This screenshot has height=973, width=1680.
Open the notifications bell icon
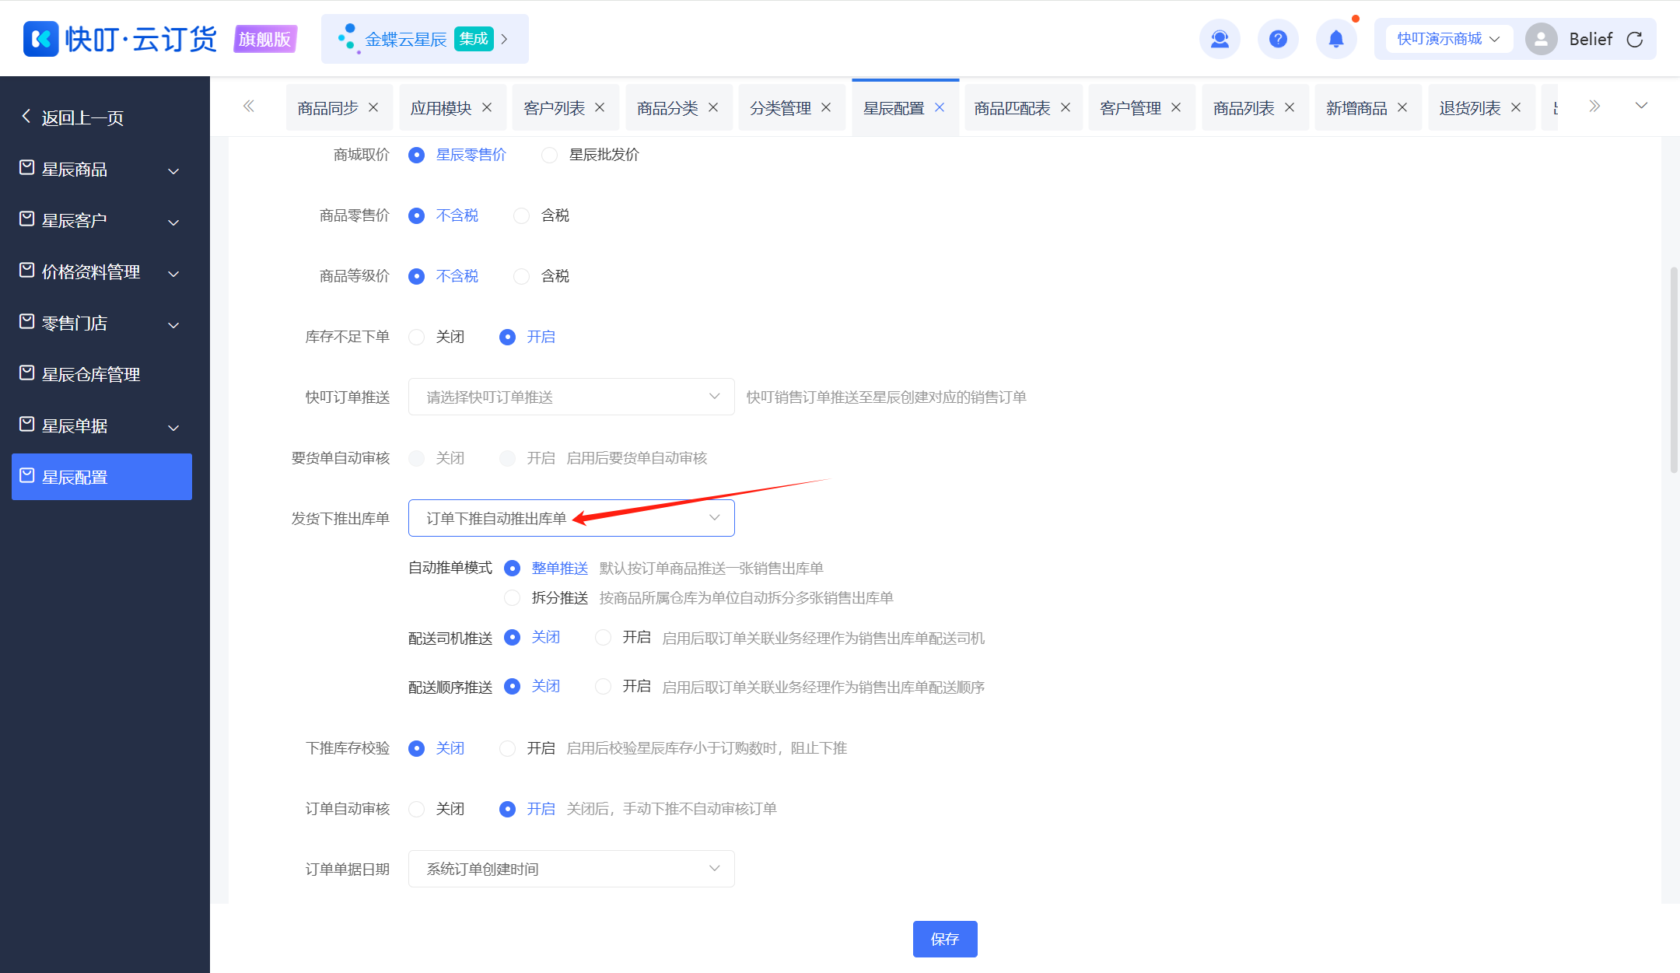point(1336,39)
